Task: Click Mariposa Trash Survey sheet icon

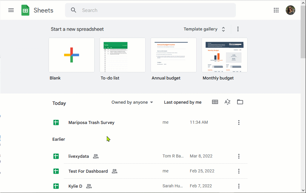Action: point(56,122)
